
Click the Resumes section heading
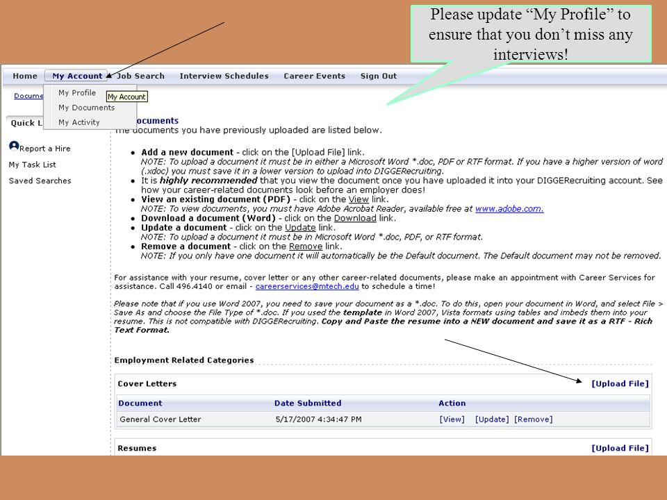pos(137,448)
